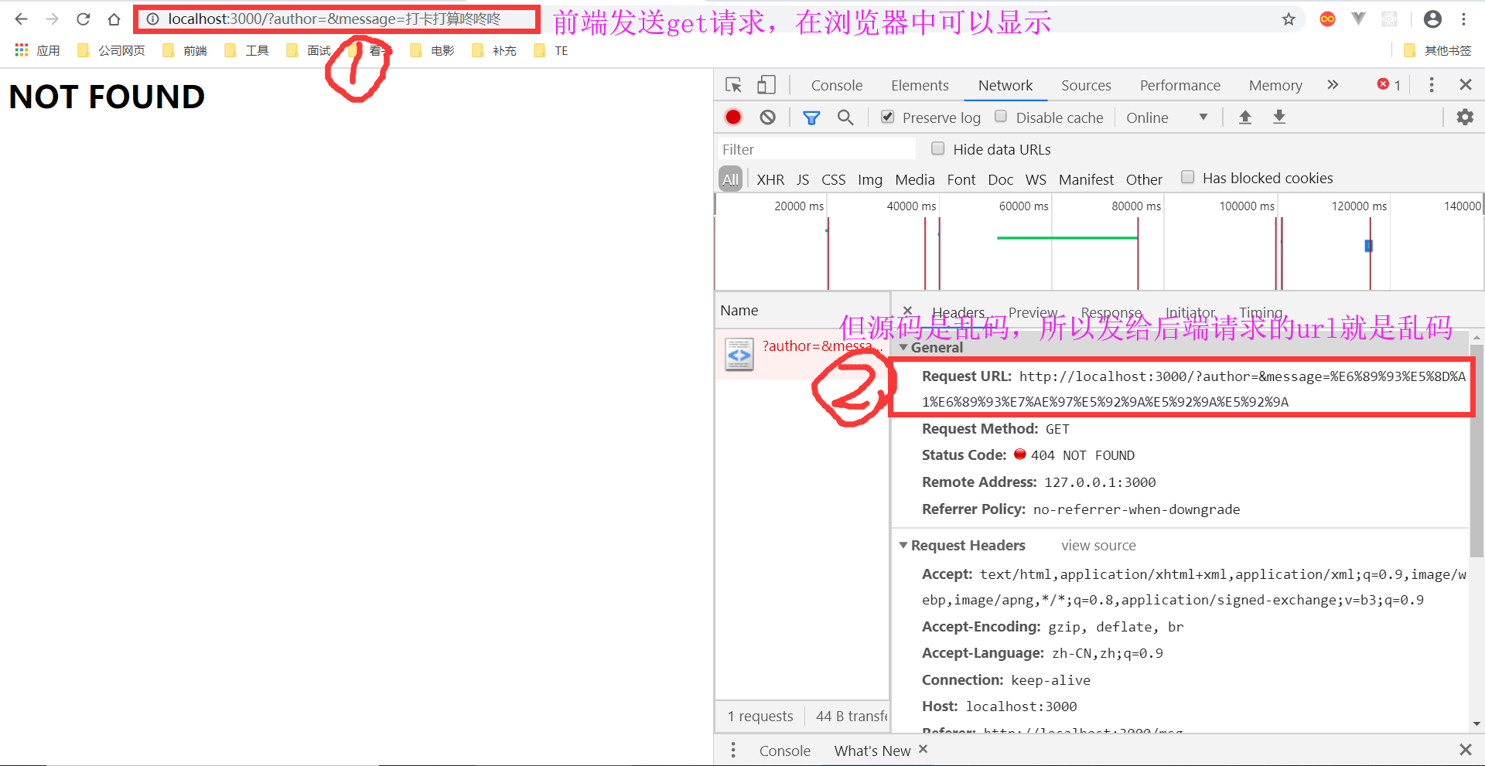
Task: Show more DevTools tabs
Action: [1333, 85]
